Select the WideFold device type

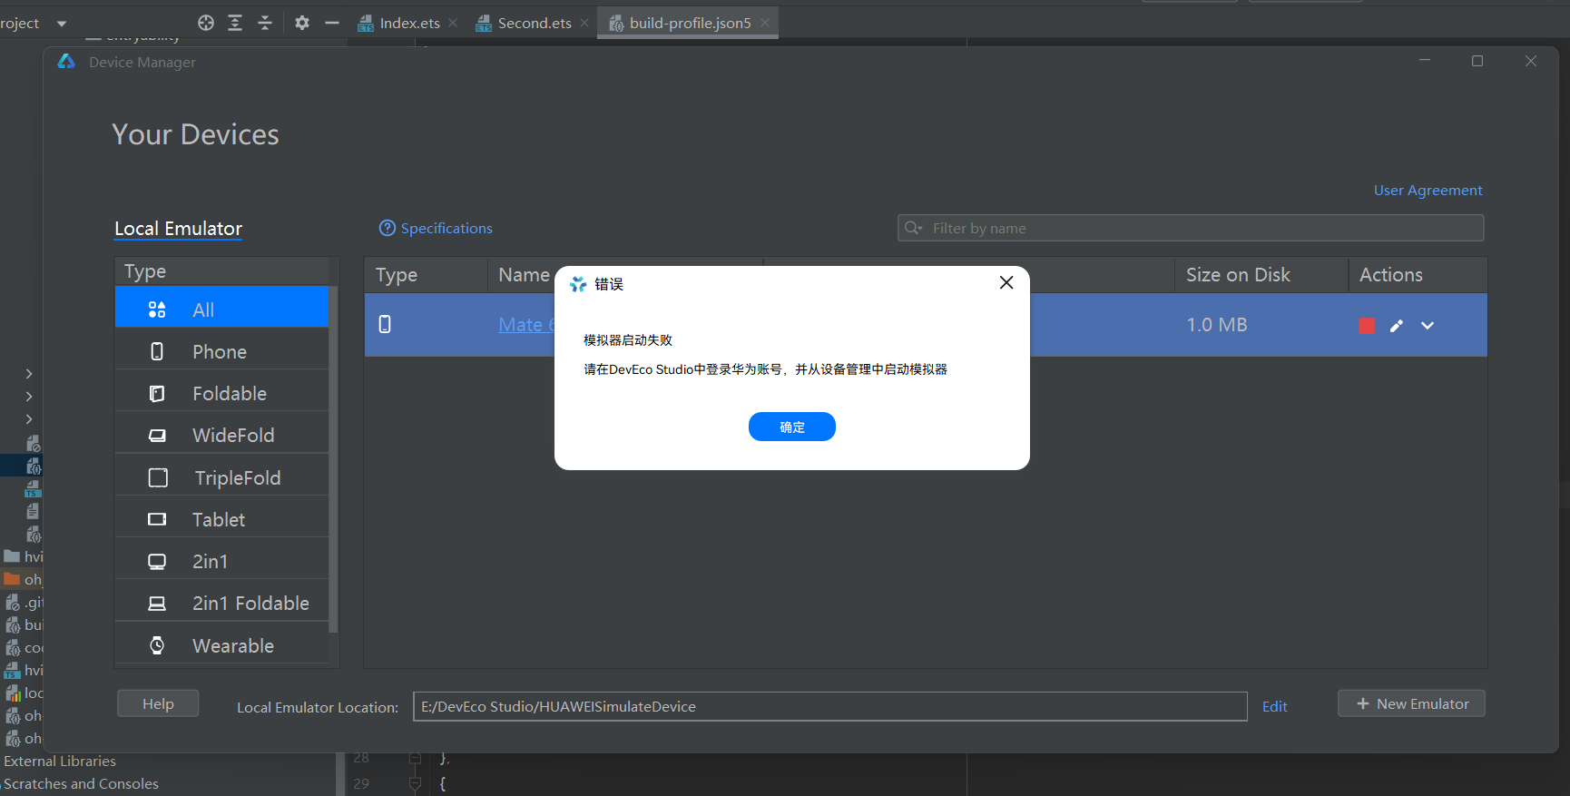click(x=221, y=435)
